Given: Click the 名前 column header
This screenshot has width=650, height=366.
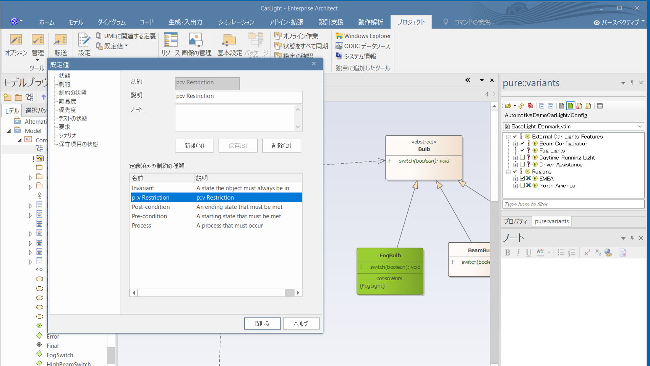Looking at the screenshot, I should (162, 178).
